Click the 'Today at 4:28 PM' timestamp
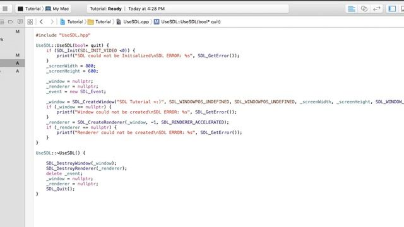This screenshot has height=227, width=404. (x=146, y=9)
